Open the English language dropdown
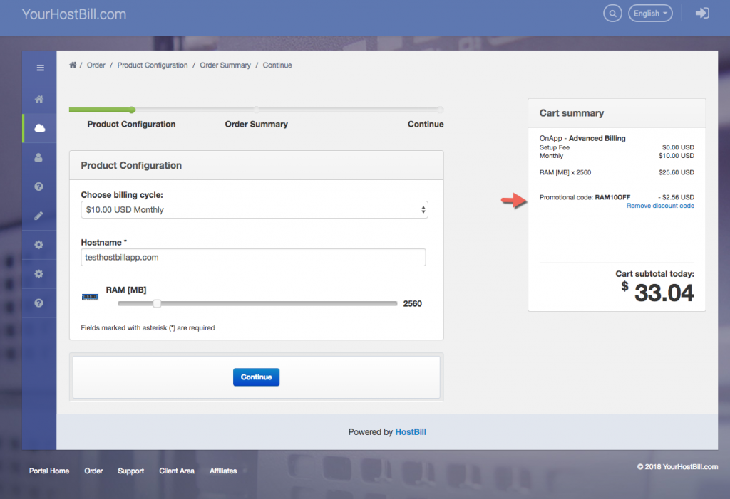Screen dimensions: 730x499 point(650,14)
